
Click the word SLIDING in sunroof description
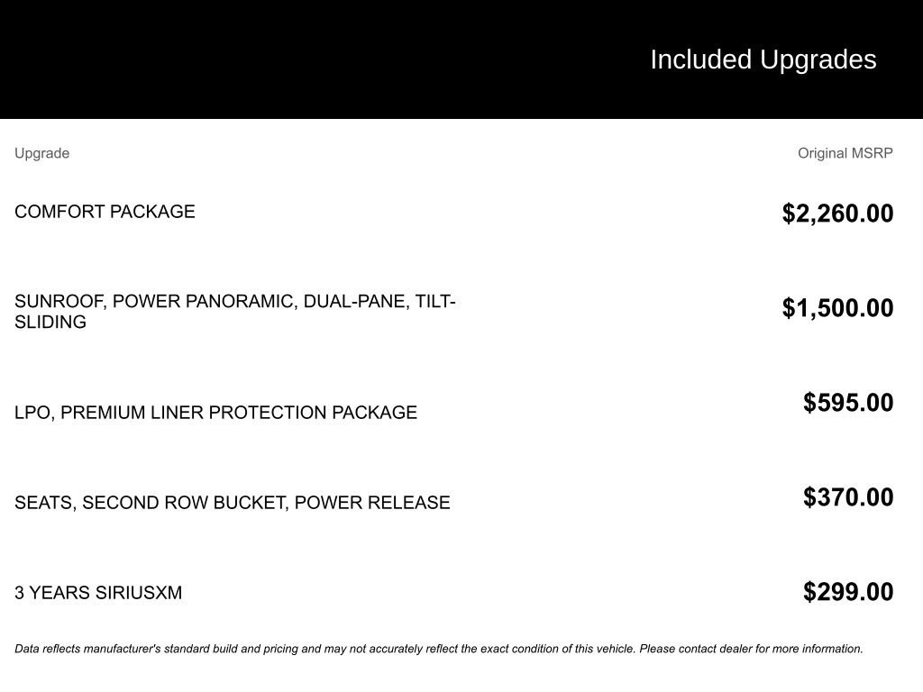50,322
